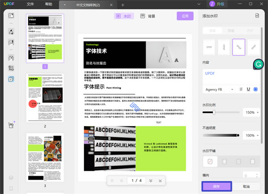Select page 2 thumbnail

click(x=45, y=97)
